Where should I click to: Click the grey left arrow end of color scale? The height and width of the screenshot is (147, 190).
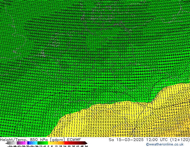(7, 143)
